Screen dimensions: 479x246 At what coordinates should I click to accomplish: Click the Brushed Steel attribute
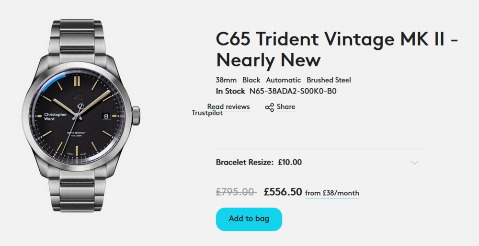click(329, 80)
